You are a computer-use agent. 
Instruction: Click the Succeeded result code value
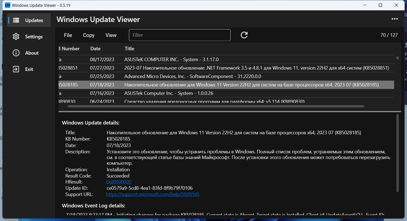pos(118,176)
